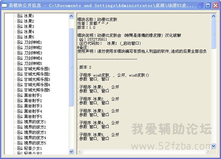Click the 子程序 win8皮肤 declaration line
The height and width of the screenshot is (159, 221).
pyautogui.click(x=113, y=75)
